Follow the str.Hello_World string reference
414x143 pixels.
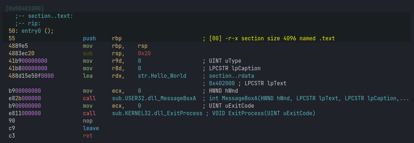162,76
